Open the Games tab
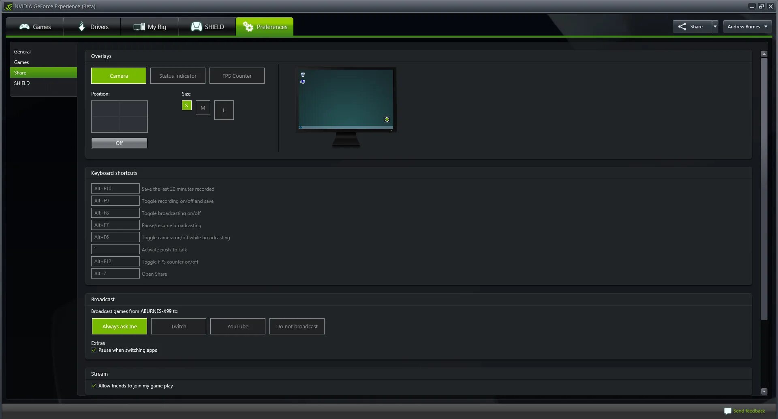The height and width of the screenshot is (419, 778). pos(35,27)
